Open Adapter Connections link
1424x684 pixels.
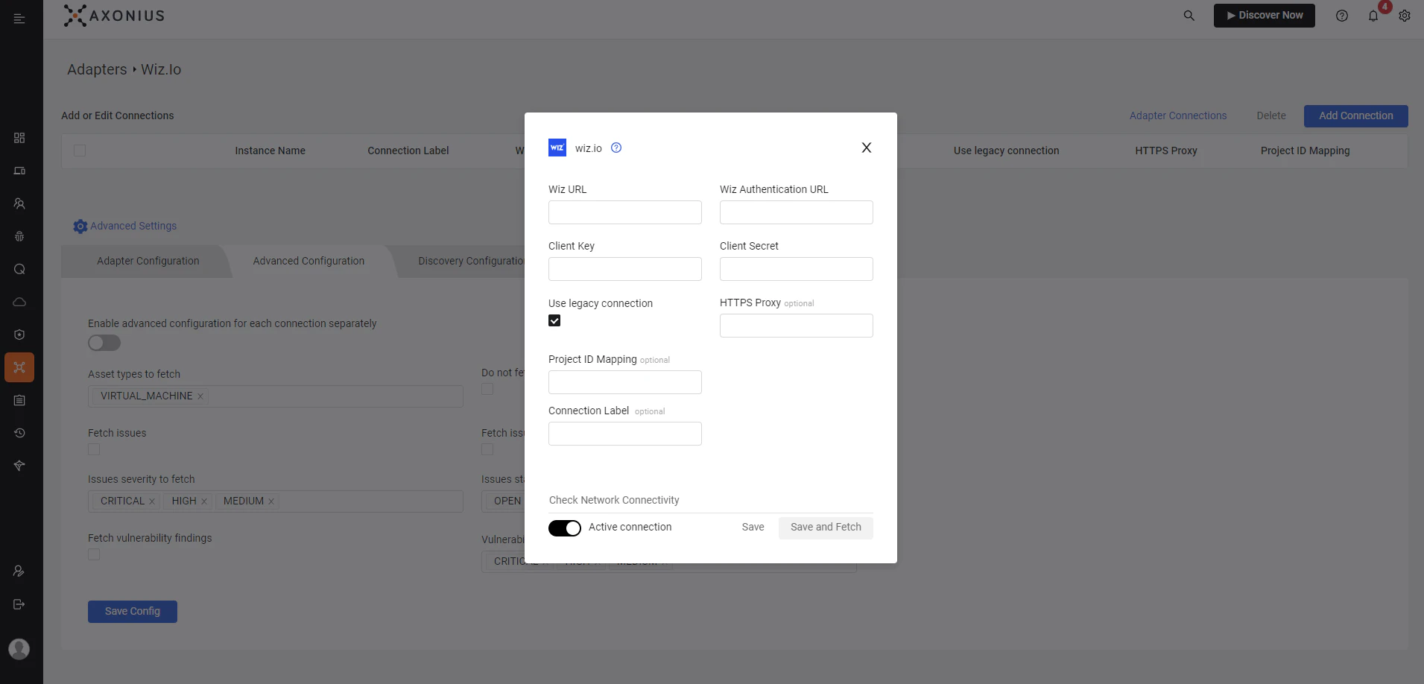pos(1178,115)
